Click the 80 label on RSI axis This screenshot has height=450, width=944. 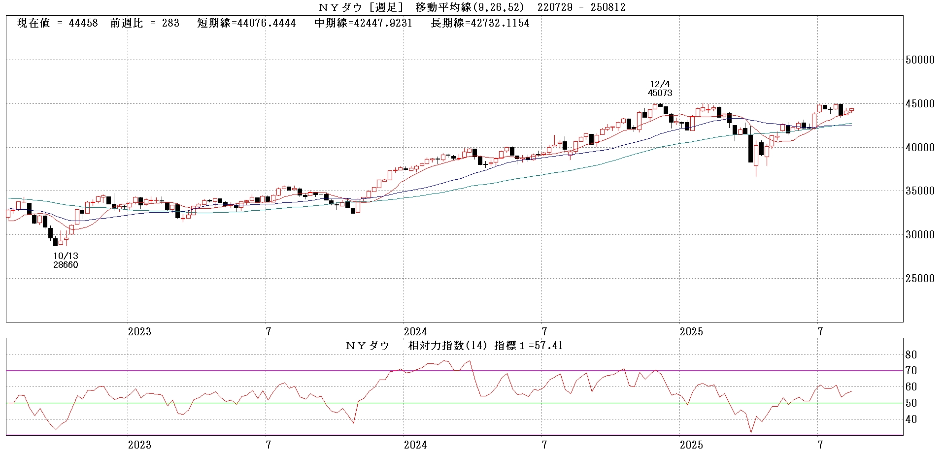(x=911, y=355)
